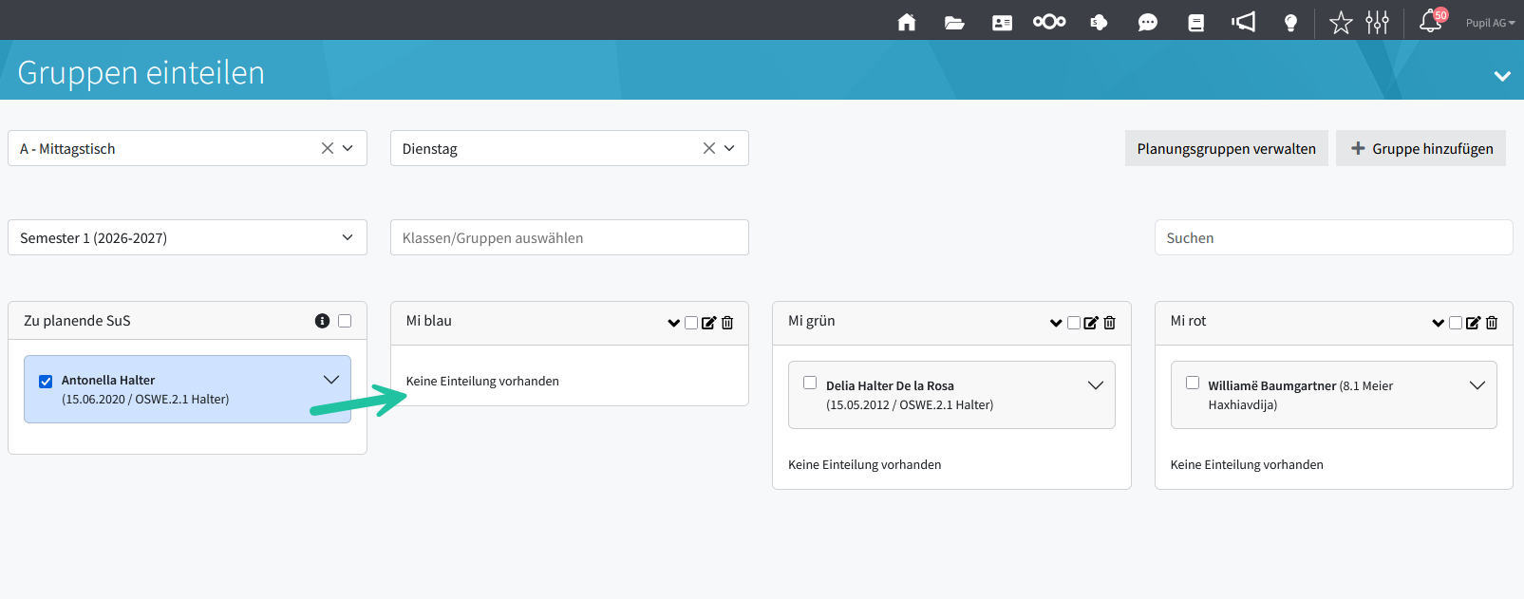1524x599 pixels.
Task: Check the Delia Halter De la Rosa checkbox
Action: pos(810,383)
